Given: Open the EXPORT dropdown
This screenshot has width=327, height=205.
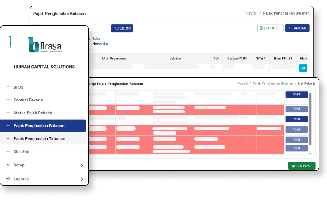Looking at the screenshot, I should click(270, 28).
